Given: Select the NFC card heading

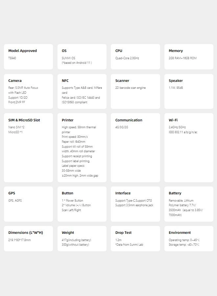Looking at the screenshot, I should (x=65, y=81).
